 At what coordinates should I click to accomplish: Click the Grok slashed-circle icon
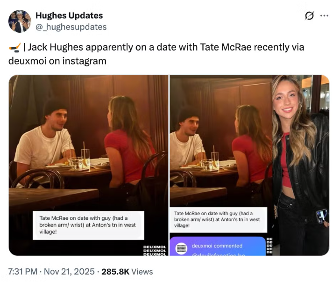coord(309,15)
